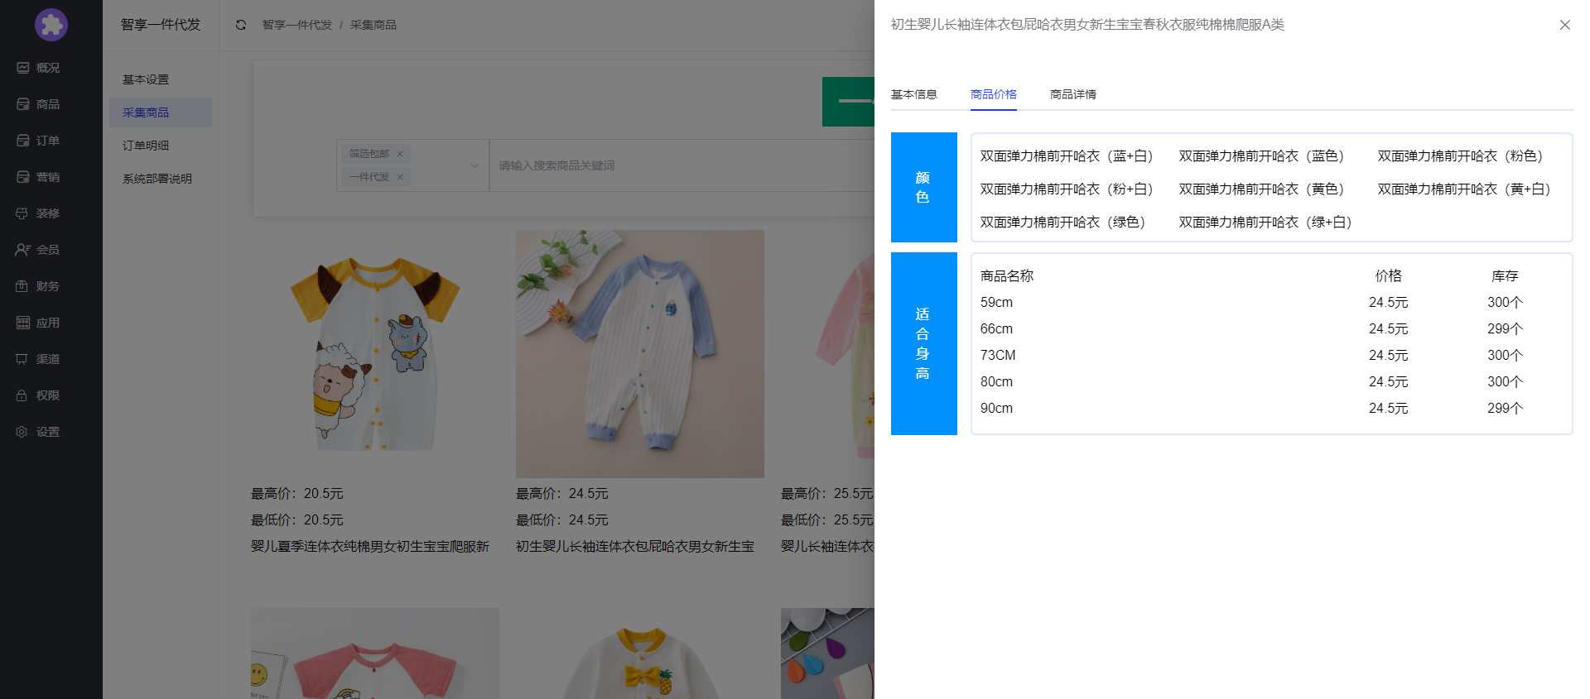Click the 库存 column header
Viewport: 1590px width, 699px height.
click(x=1505, y=276)
